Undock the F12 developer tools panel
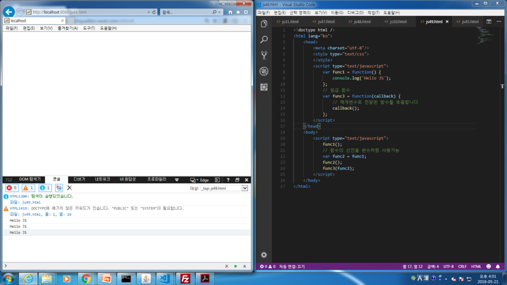This screenshot has height=285, width=507. pyautogui.click(x=237, y=180)
